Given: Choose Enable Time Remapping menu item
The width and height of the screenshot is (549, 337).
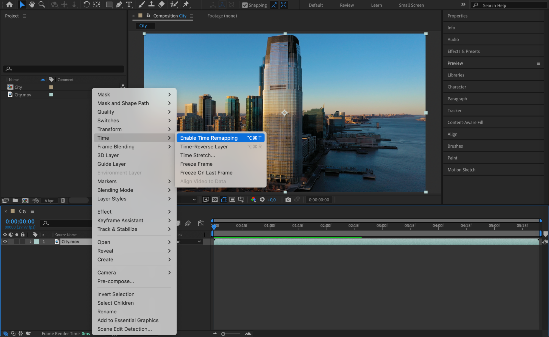Looking at the screenshot, I should pos(209,138).
